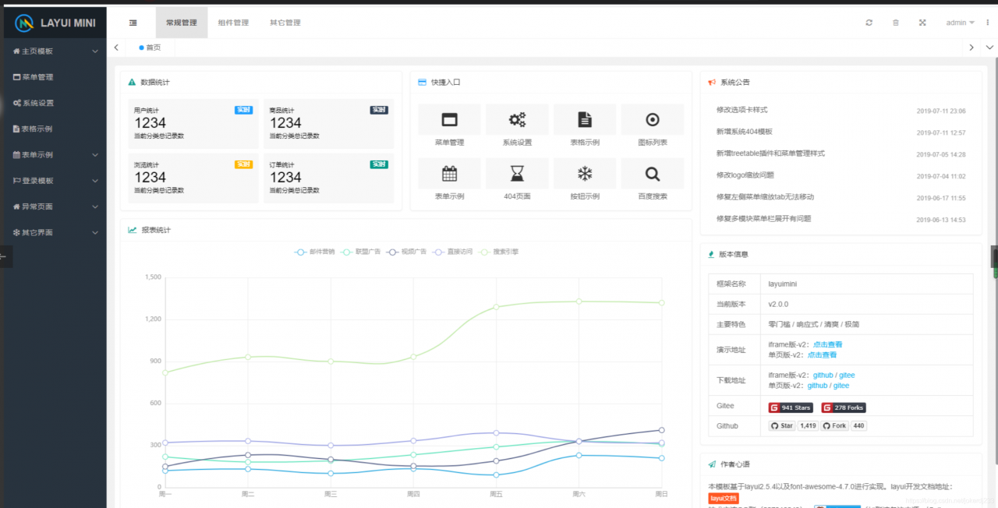
Task: Open 图标列表 quick entry icon
Action: coord(653,119)
